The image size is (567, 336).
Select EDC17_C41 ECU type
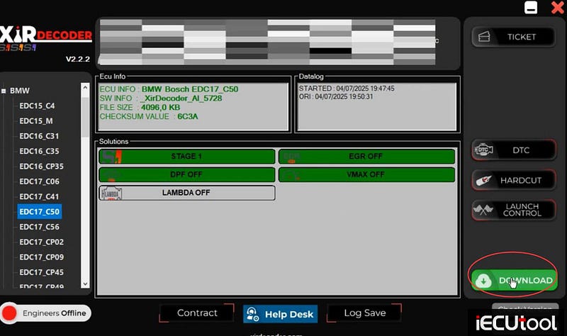(x=39, y=197)
